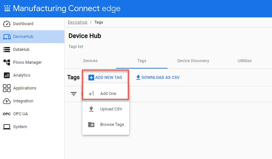Click DOWNLOAD AS CSV

158,78
